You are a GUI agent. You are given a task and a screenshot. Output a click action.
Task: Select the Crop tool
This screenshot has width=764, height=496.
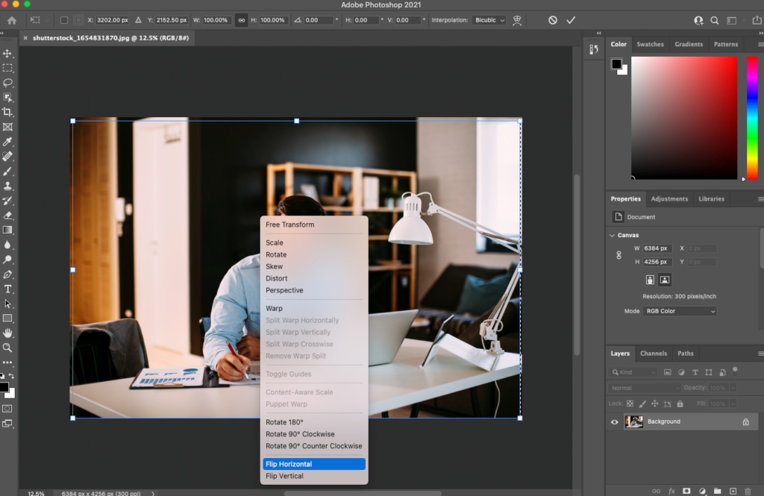tap(8, 112)
